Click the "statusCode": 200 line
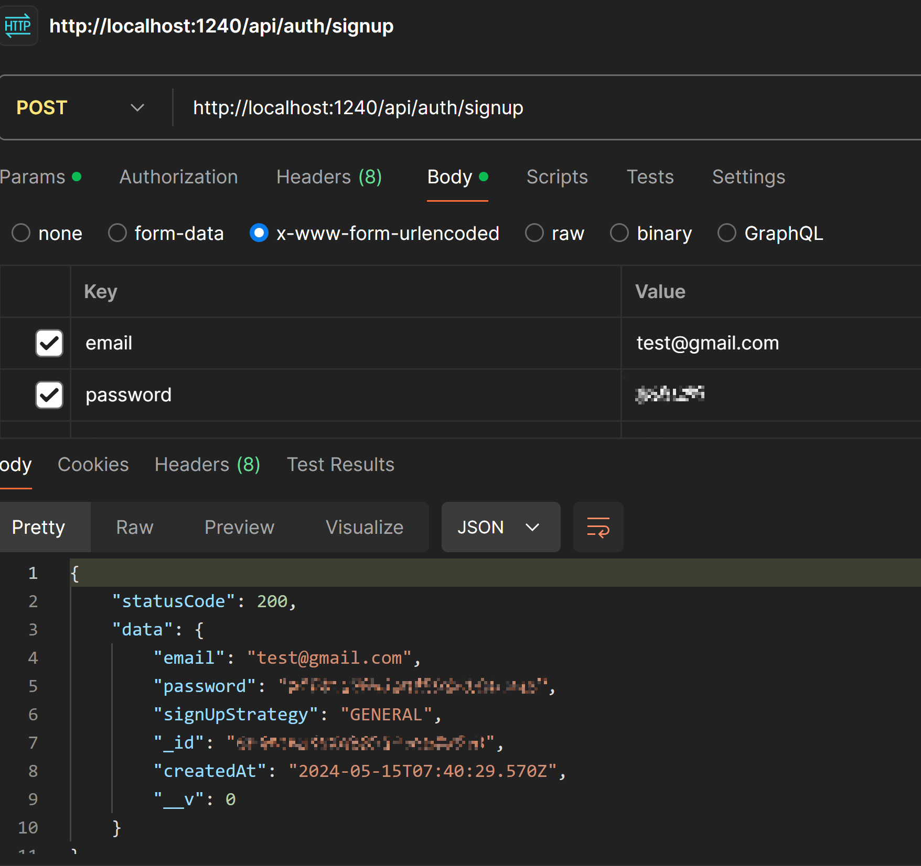Image resolution: width=921 pixels, height=866 pixels. pyautogui.click(x=205, y=601)
